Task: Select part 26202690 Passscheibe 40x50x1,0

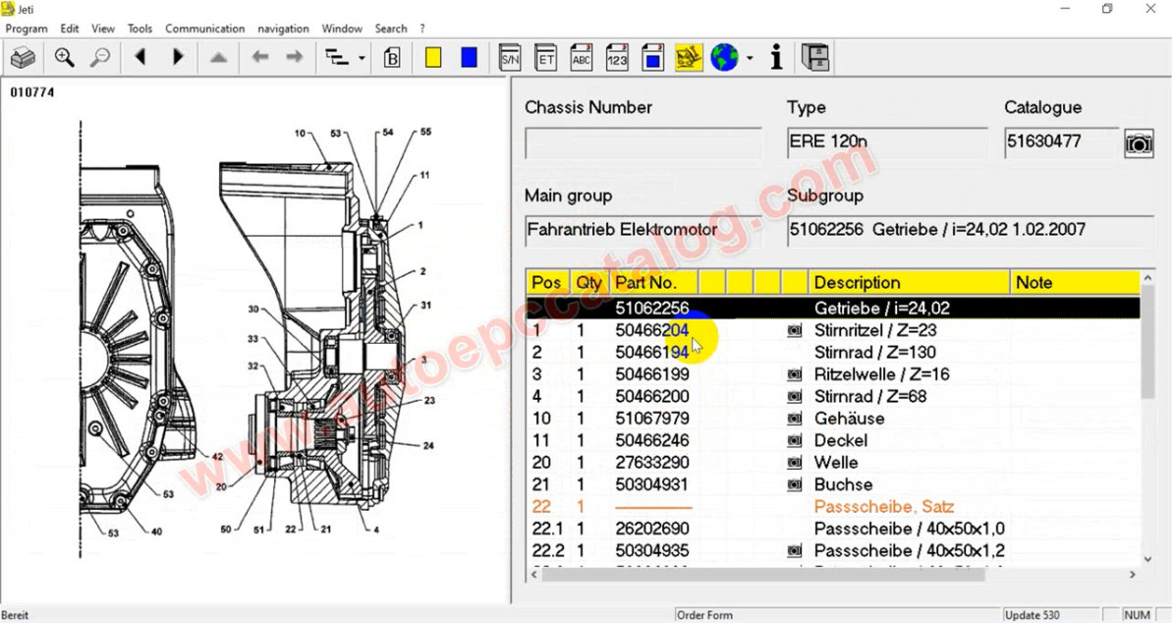Action: 833,529
